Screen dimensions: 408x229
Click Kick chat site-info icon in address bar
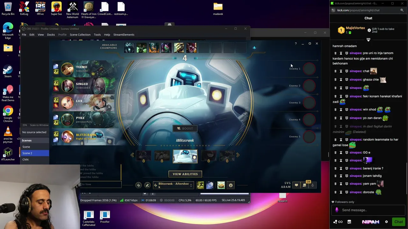click(x=333, y=10)
